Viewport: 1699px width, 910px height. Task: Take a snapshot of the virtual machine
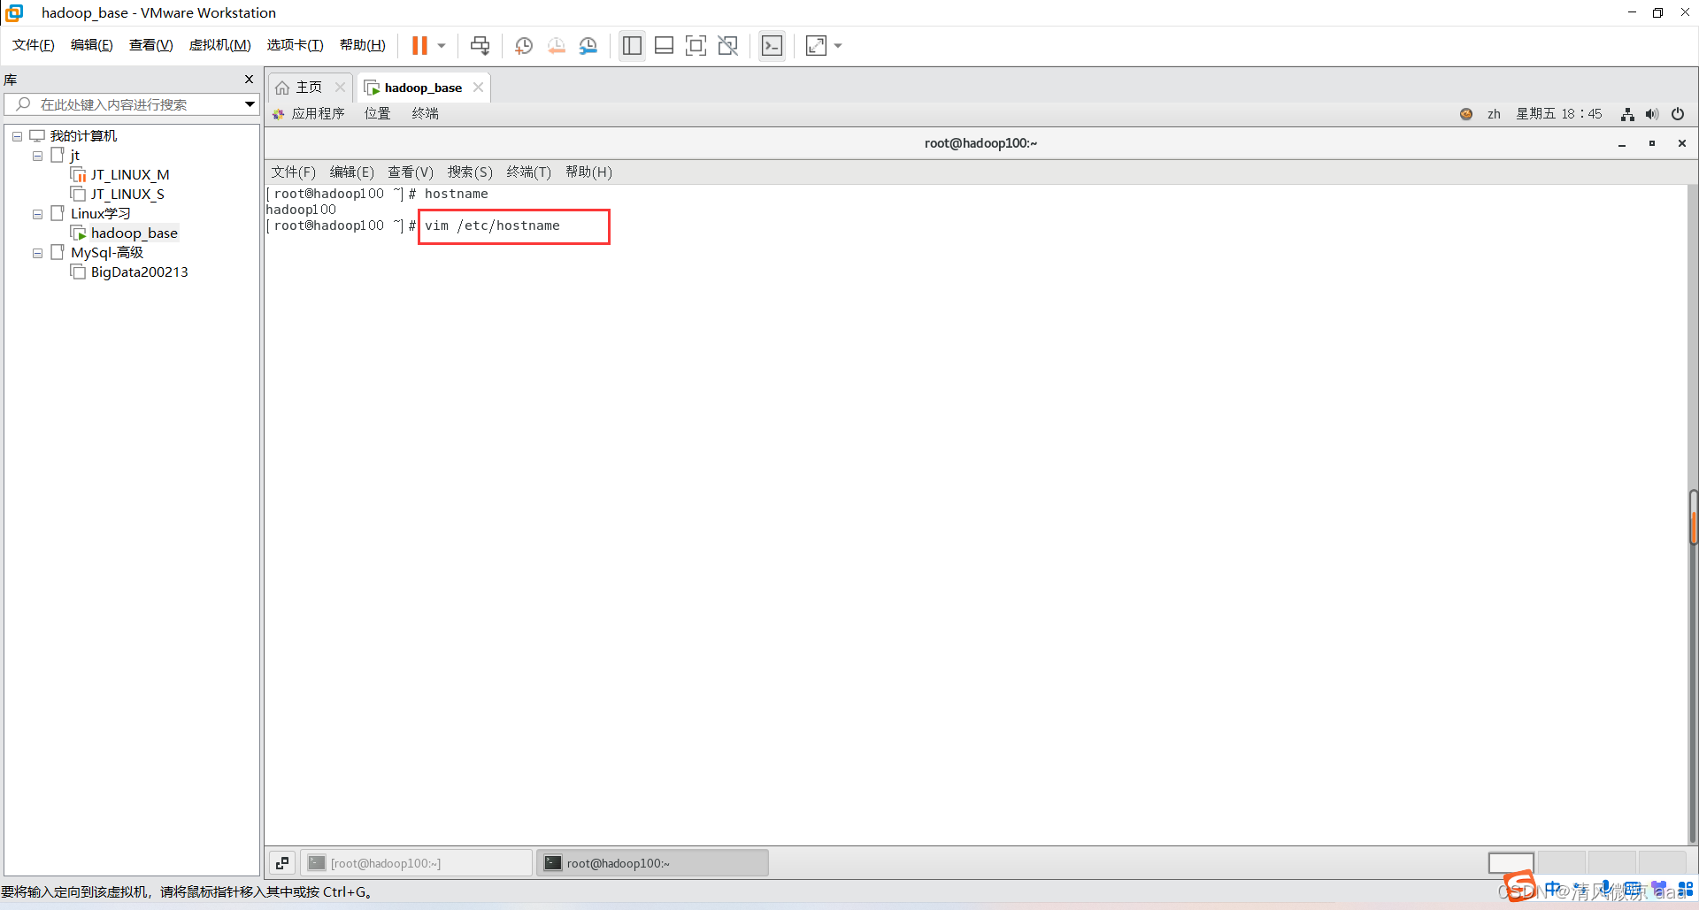pyautogui.click(x=524, y=45)
